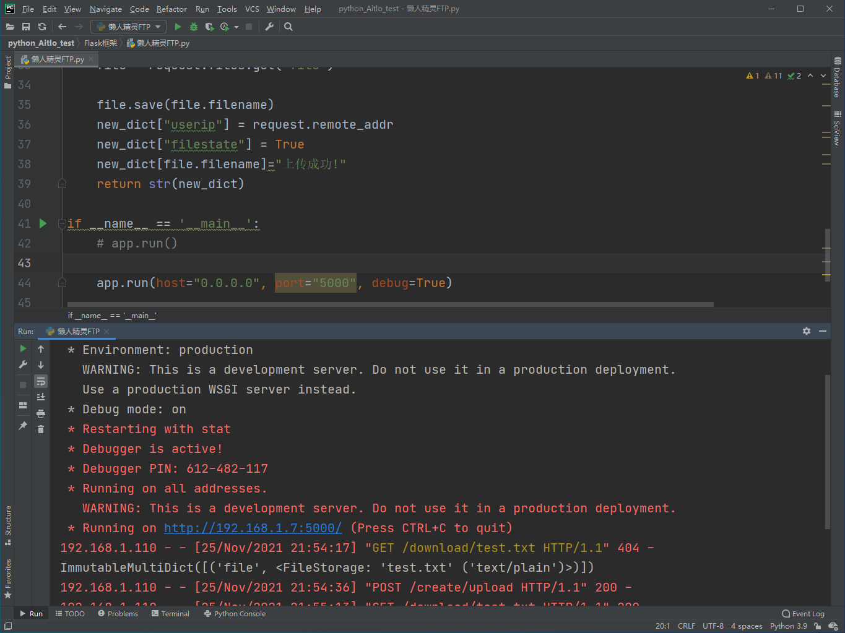Click the Reload from disk icon
Viewport: 845px width, 633px height.
tap(42, 27)
